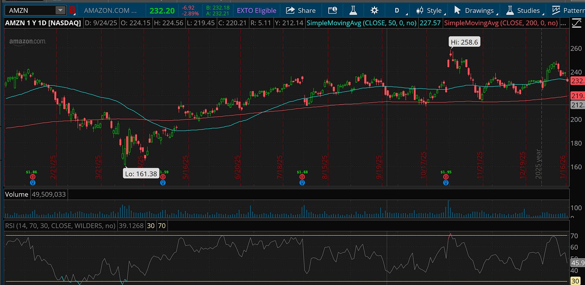
Task: Click the blue lightbulb icon under $1.68
Action: click(x=302, y=182)
